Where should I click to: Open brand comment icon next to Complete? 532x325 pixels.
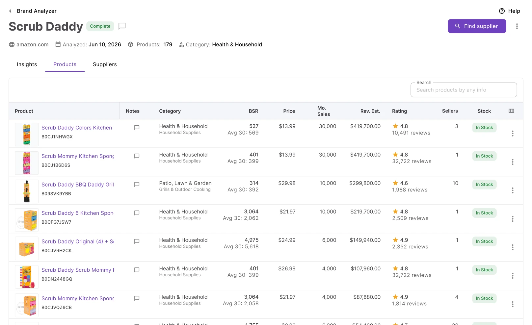click(122, 26)
